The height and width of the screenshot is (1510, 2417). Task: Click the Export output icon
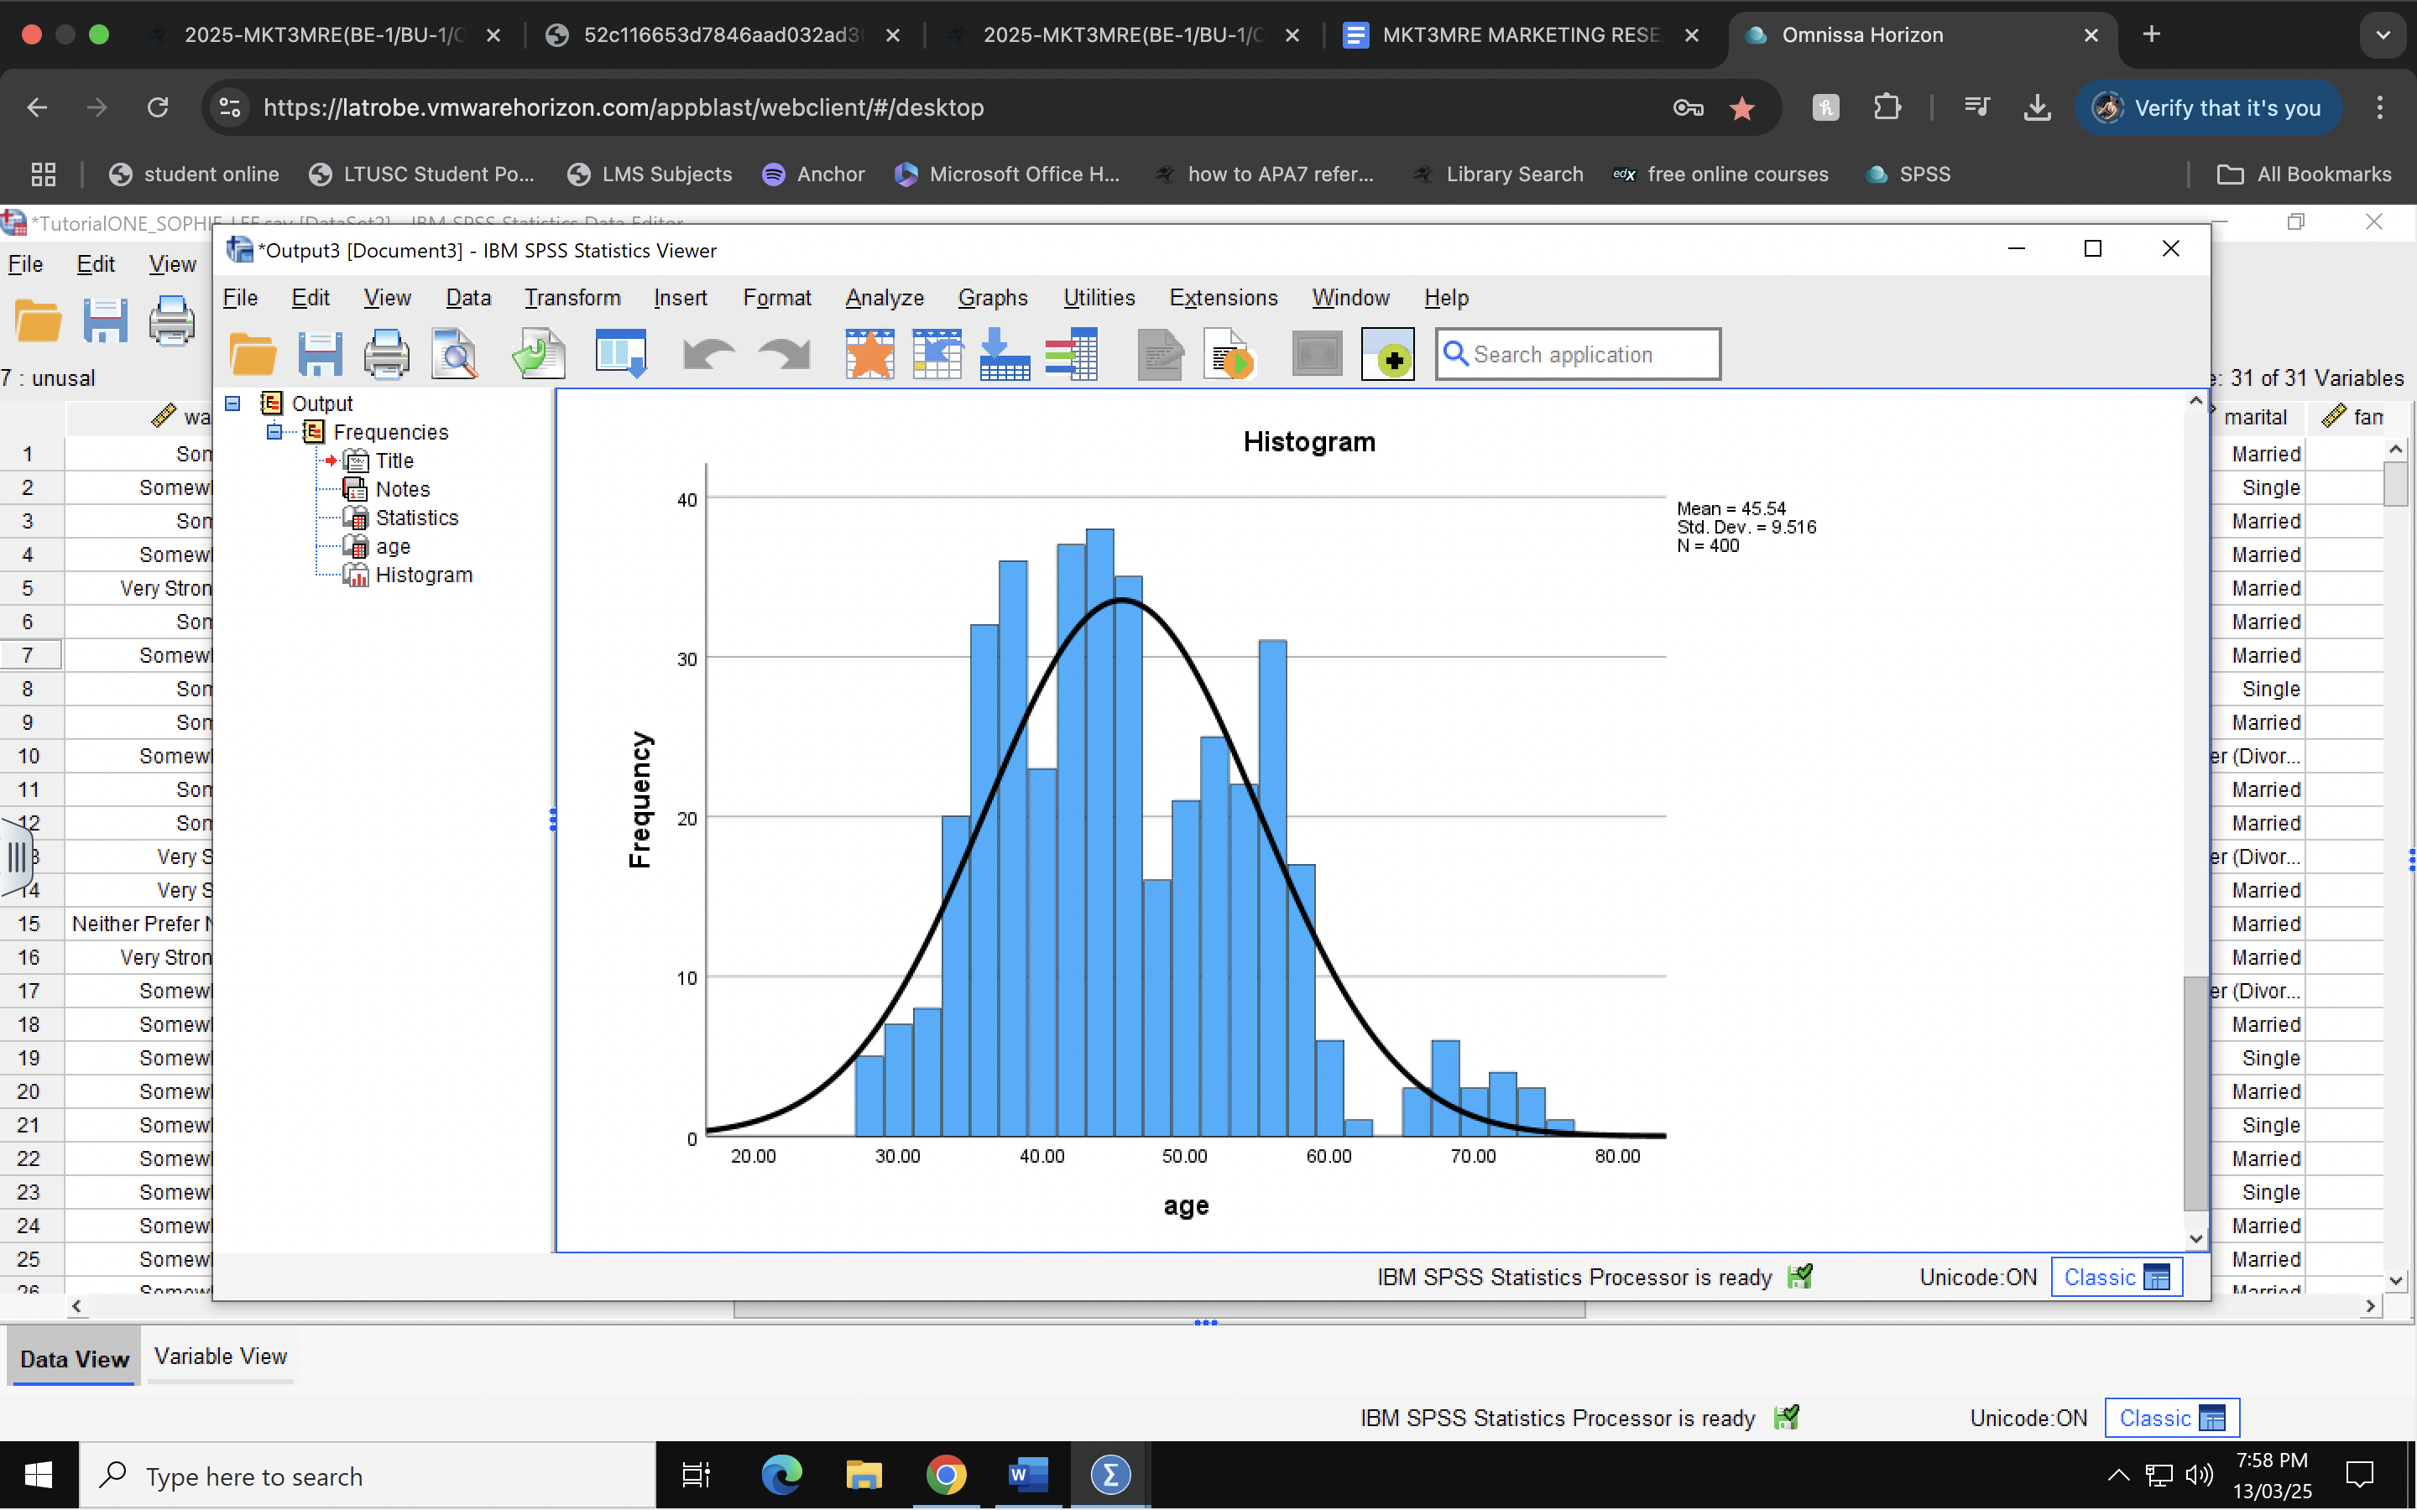538,355
